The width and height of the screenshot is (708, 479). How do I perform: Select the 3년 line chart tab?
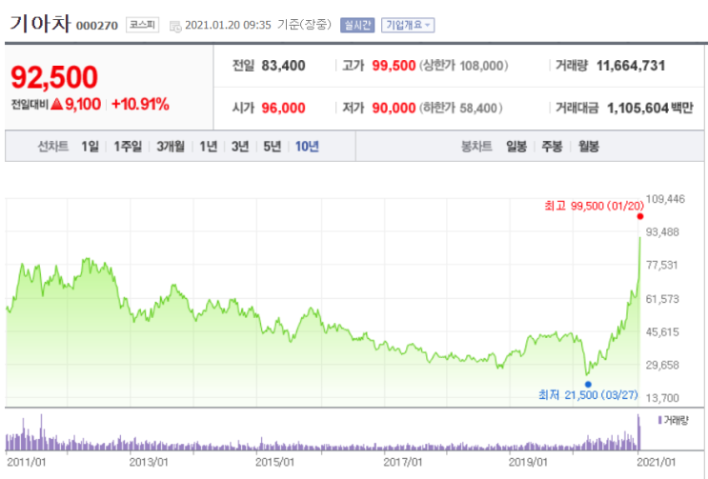click(x=240, y=146)
